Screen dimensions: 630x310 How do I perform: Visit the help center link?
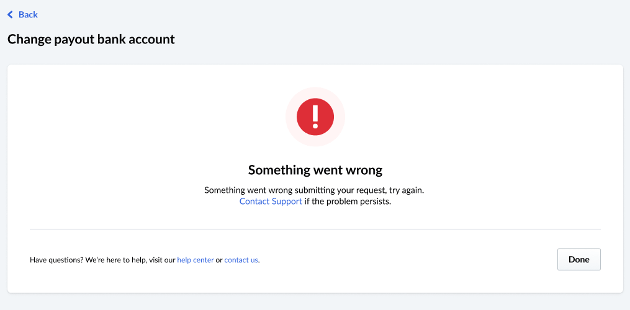pyautogui.click(x=196, y=260)
